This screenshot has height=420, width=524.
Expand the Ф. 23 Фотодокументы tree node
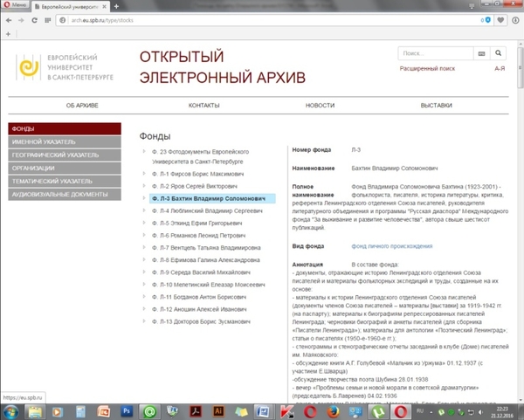(x=145, y=152)
